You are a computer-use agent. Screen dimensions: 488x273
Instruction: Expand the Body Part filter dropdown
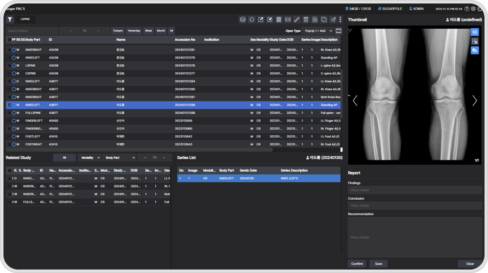tap(119, 158)
